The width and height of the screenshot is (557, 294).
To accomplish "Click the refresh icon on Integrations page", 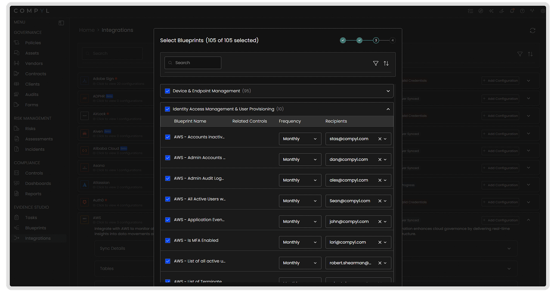I will pos(533,30).
